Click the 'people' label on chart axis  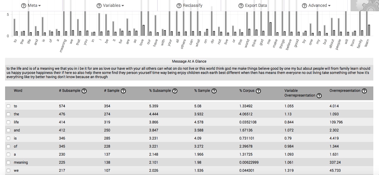(339, 44)
